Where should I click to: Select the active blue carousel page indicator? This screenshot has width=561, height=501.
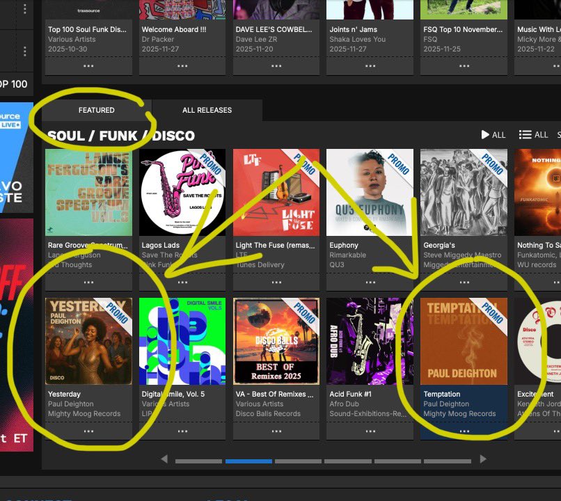pyautogui.click(x=248, y=461)
